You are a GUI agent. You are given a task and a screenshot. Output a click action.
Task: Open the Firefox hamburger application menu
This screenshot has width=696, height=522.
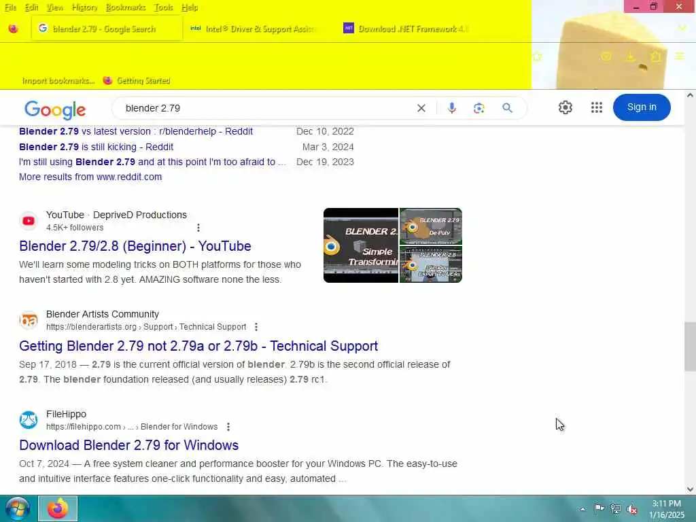680,56
